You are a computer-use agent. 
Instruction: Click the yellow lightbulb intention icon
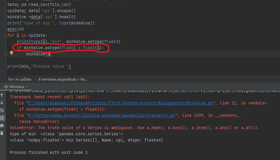click(x=12, y=53)
